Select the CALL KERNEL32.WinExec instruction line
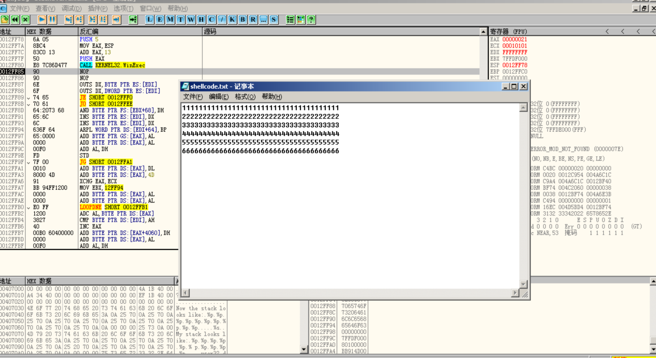Screen dimensions: 656x358 click(112, 65)
